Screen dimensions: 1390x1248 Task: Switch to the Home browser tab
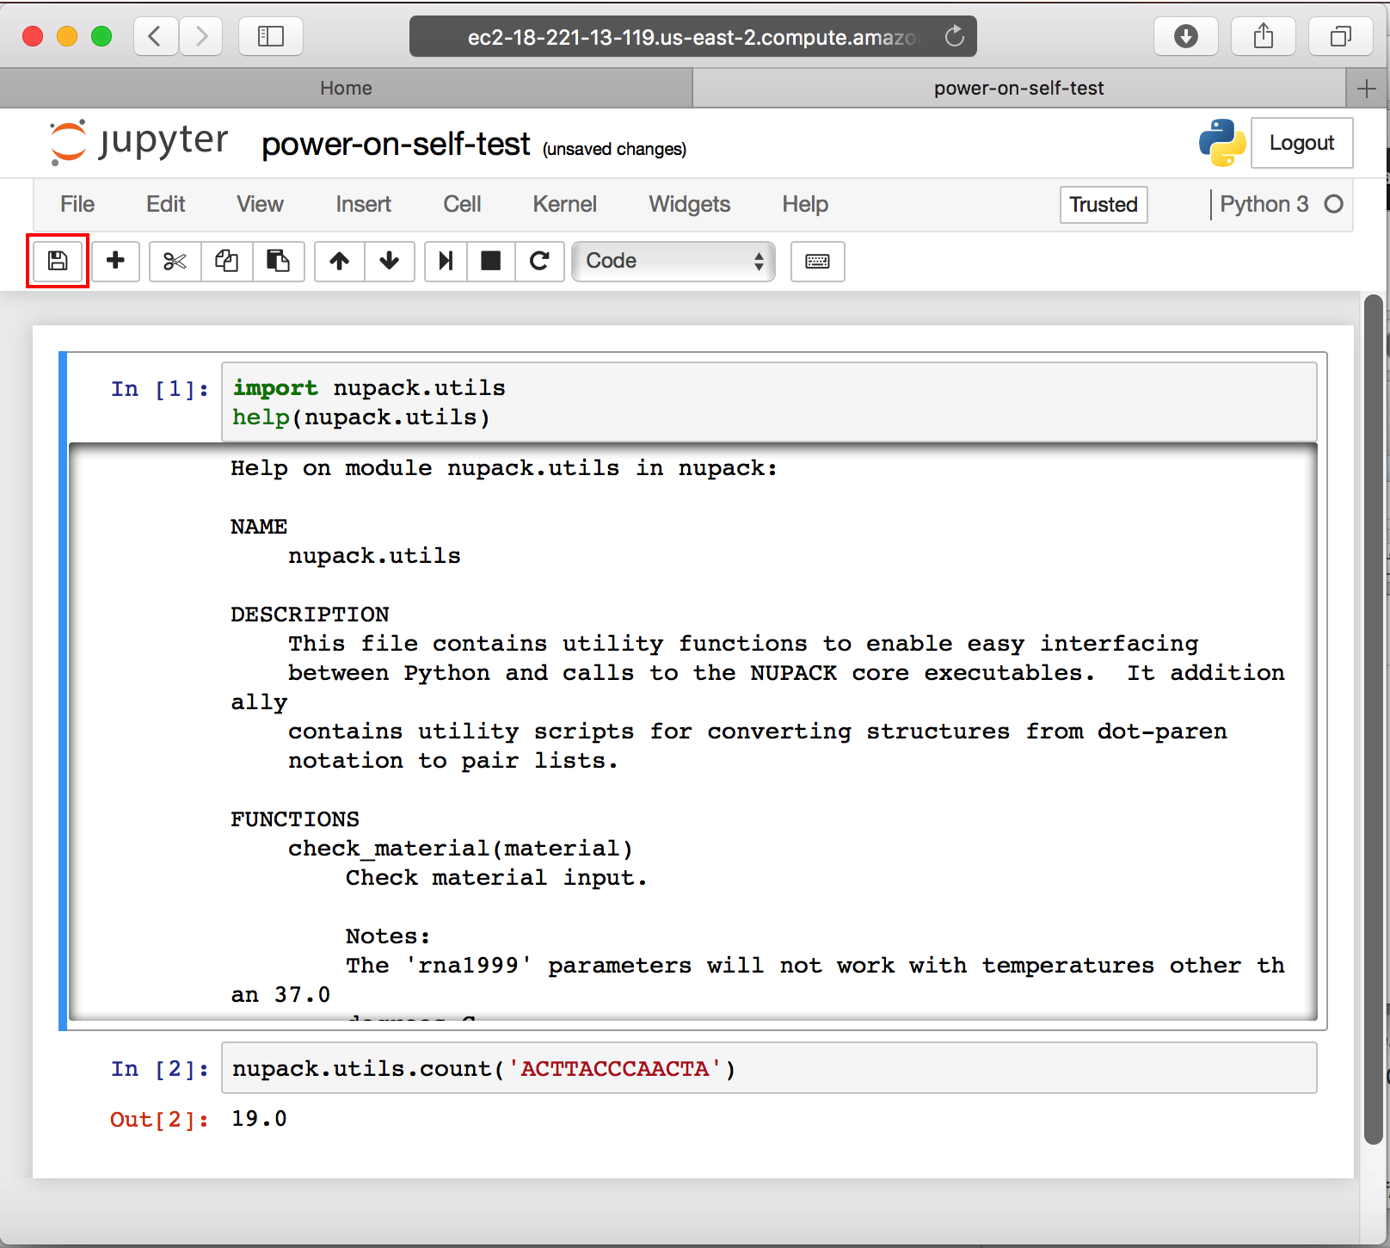[x=346, y=88]
